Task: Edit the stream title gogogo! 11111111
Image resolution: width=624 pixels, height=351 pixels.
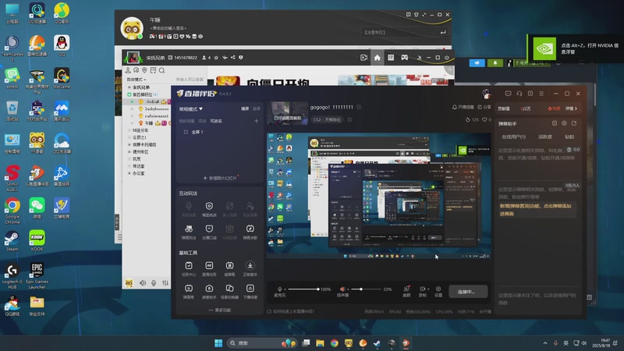Action: pos(360,107)
